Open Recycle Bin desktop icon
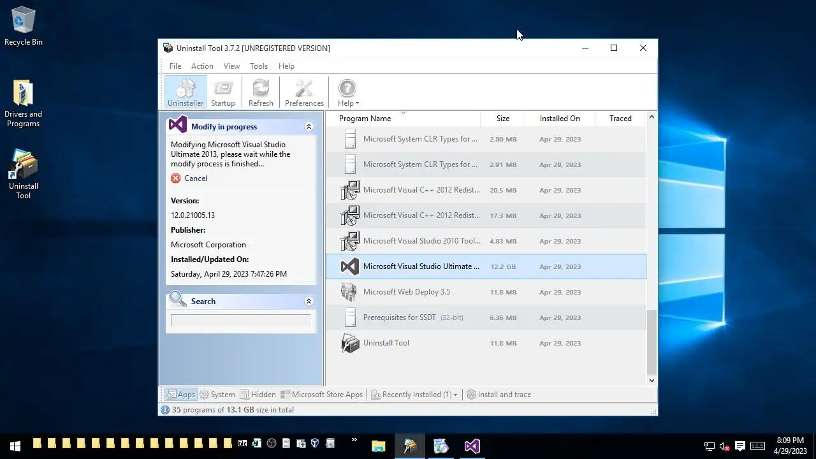Viewport: 816px width, 459px height. 24,27
